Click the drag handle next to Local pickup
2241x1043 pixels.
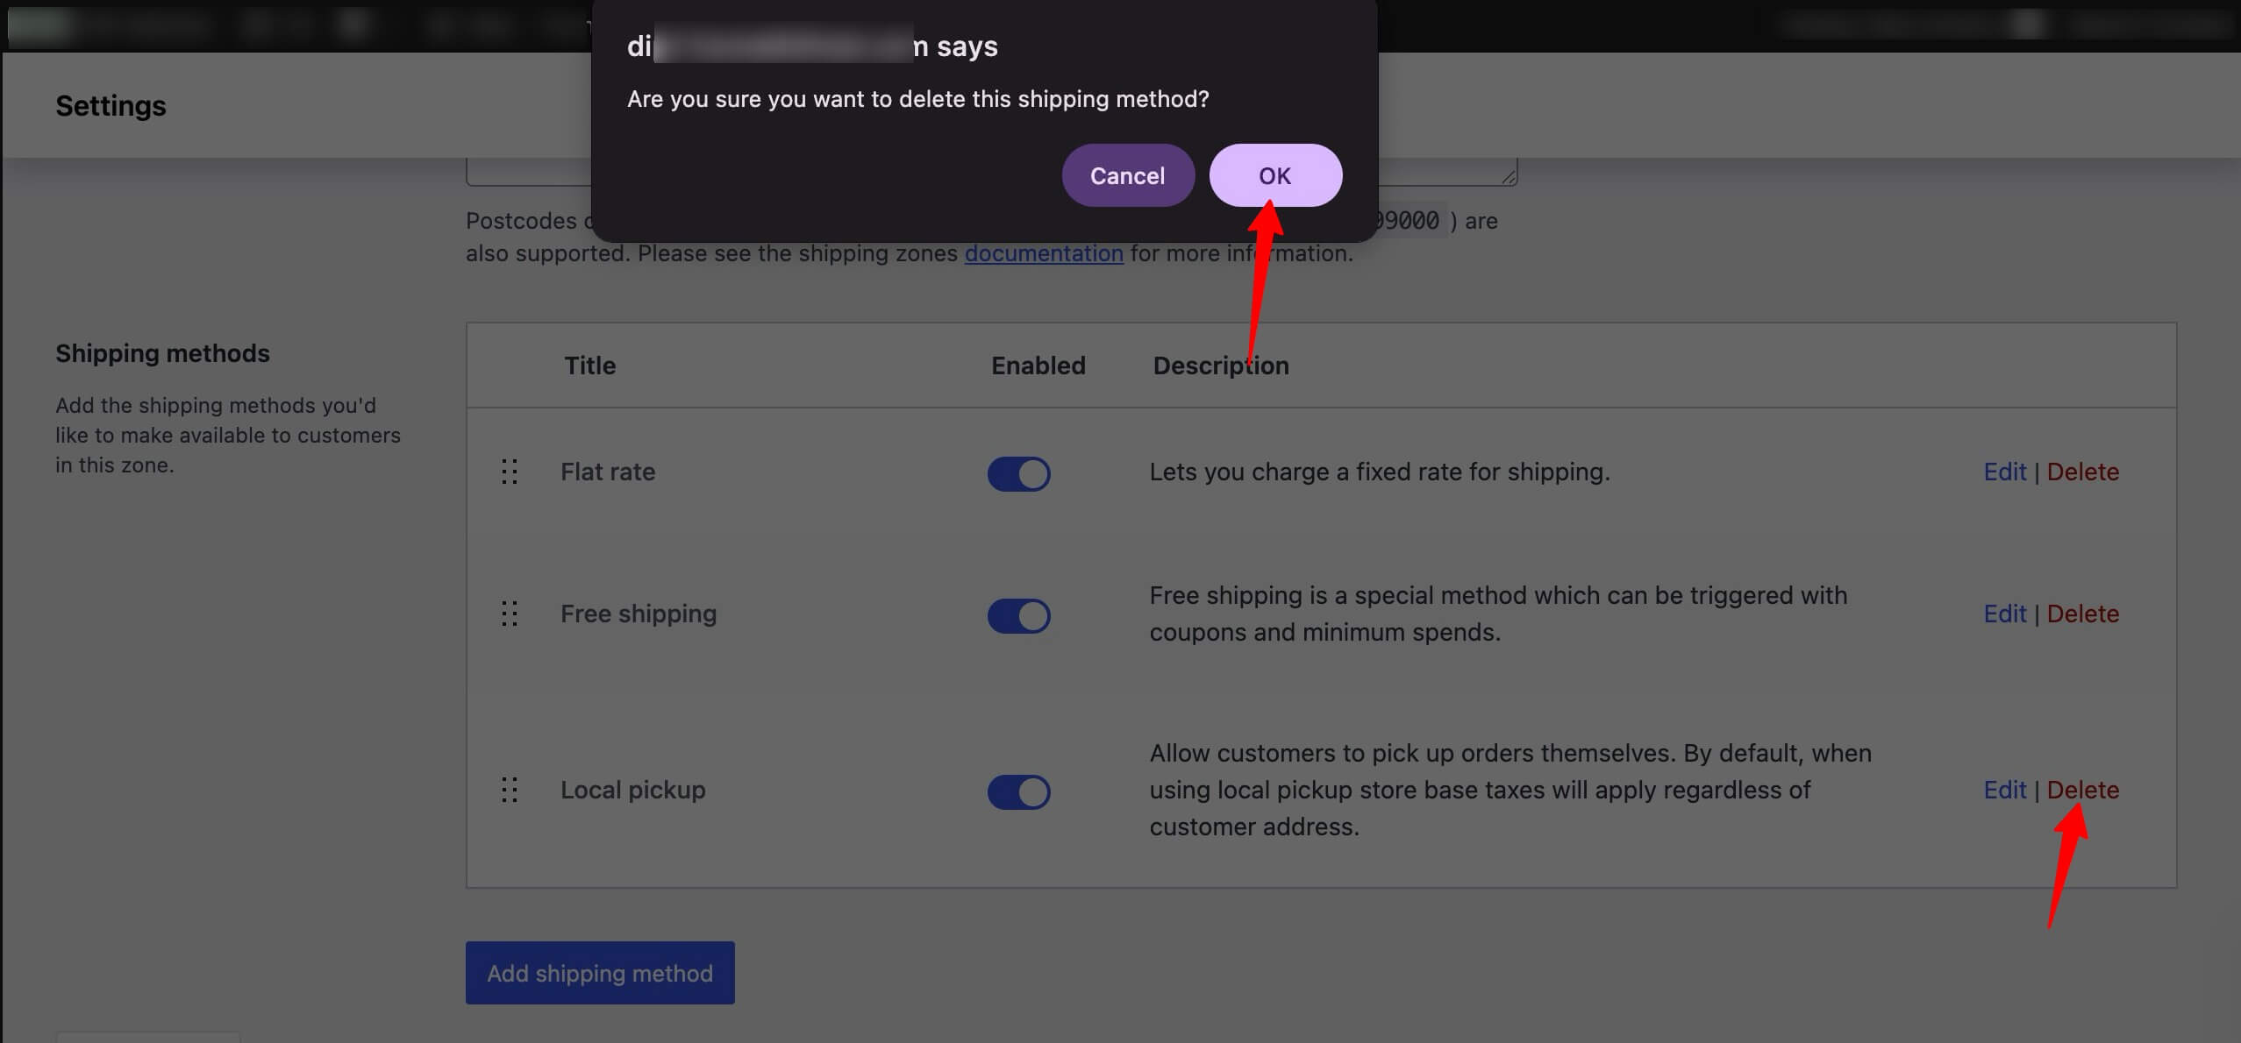point(509,790)
